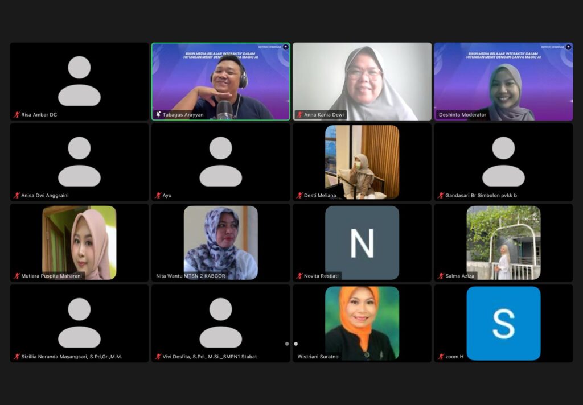Go to the second gallery page dot
583x405 pixels.
click(295, 344)
